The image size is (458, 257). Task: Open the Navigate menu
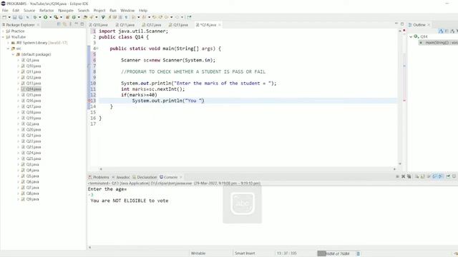point(66,10)
